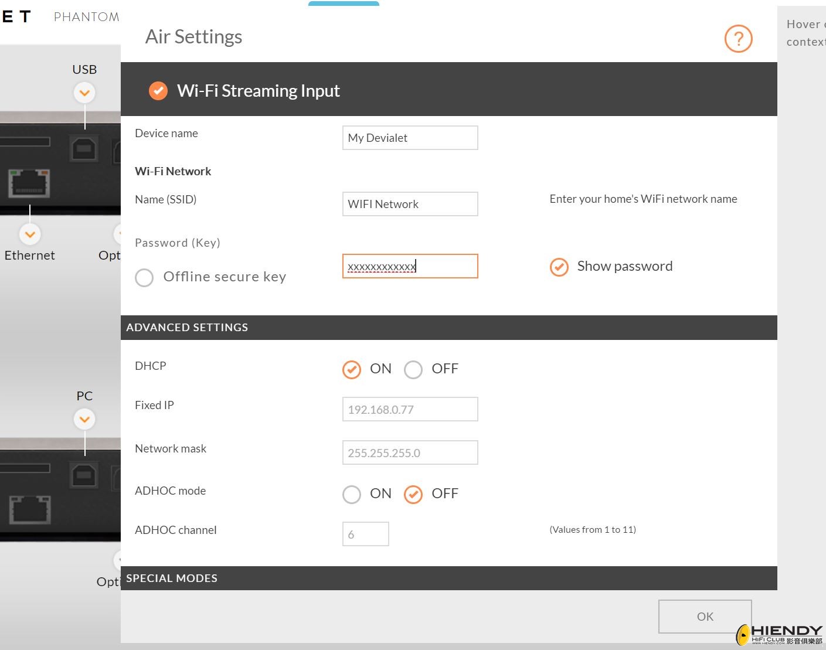Click the "Wi-Fi Network" section label

click(173, 171)
